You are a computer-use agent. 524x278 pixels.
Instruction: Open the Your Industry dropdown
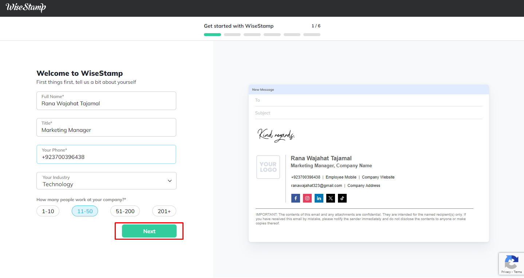(x=106, y=181)
